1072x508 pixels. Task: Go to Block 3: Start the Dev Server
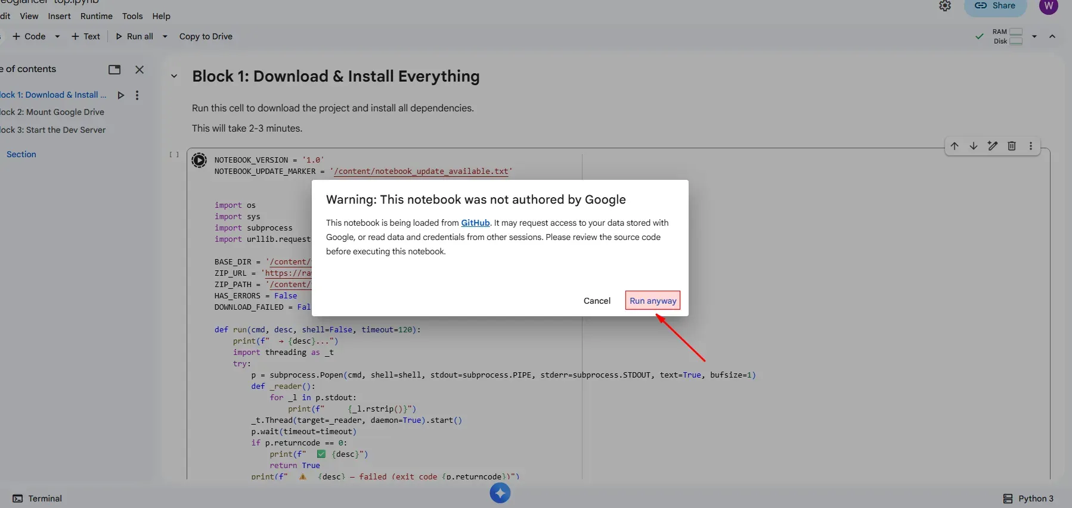pos(52,130)
